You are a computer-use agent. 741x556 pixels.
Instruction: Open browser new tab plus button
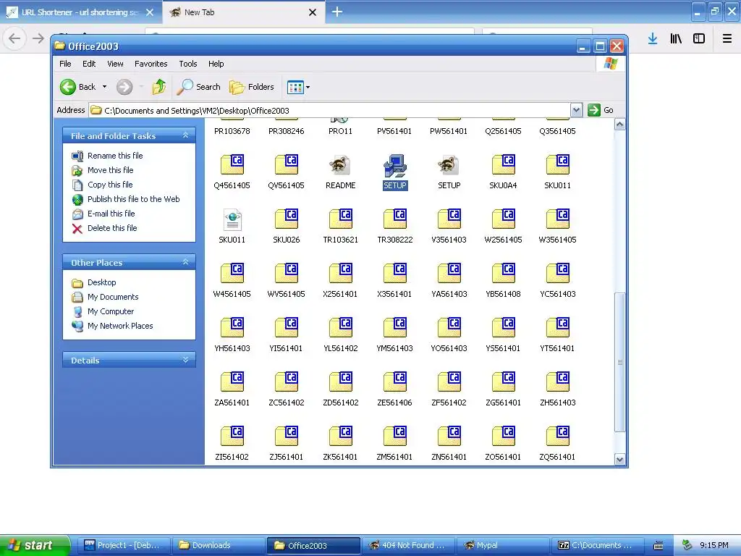tap(337, 12)
